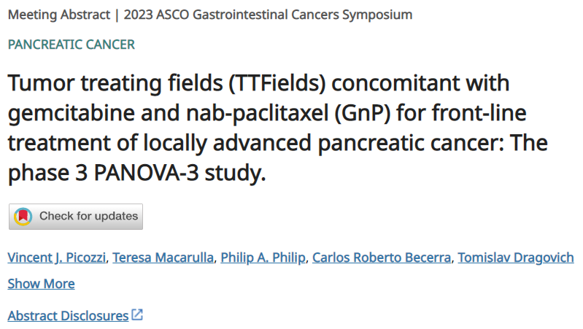Open Teresa Macarulla author link
Viewport: 583px width, 329px height.
163,258
